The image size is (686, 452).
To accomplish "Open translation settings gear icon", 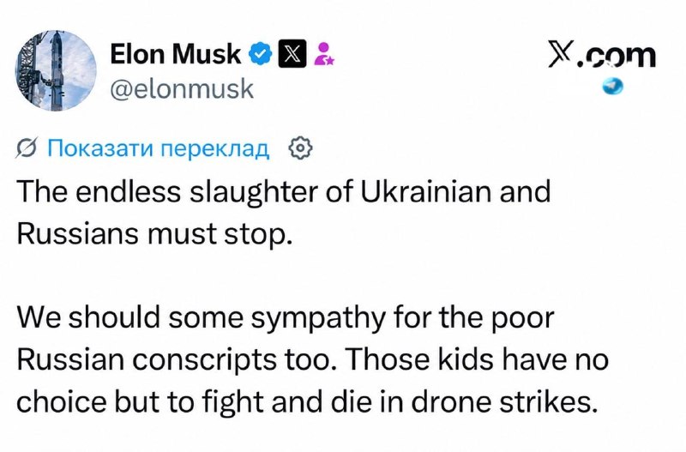I will [301, 148].
